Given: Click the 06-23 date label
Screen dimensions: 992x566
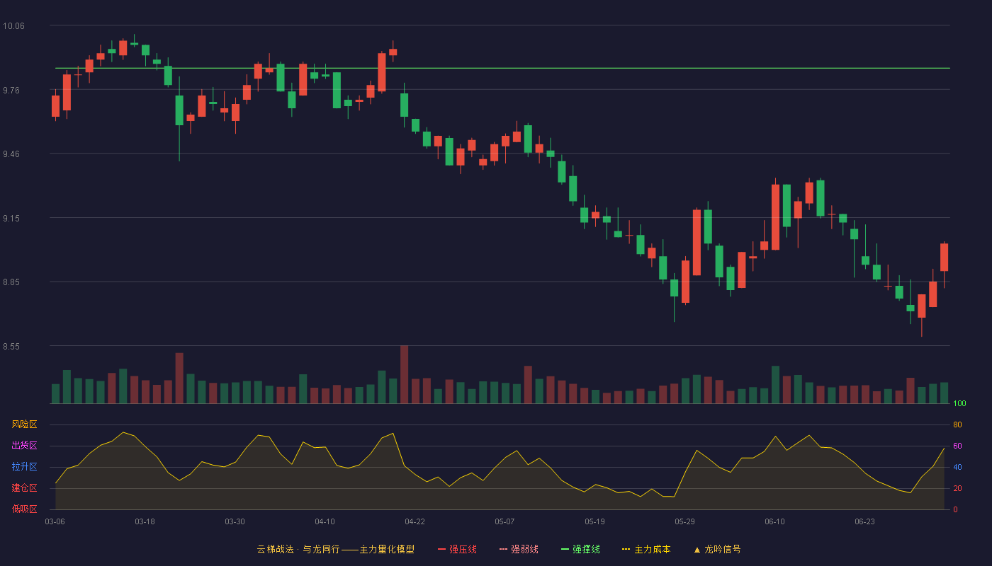Looking at the screenshot, I should click(864, 521).
